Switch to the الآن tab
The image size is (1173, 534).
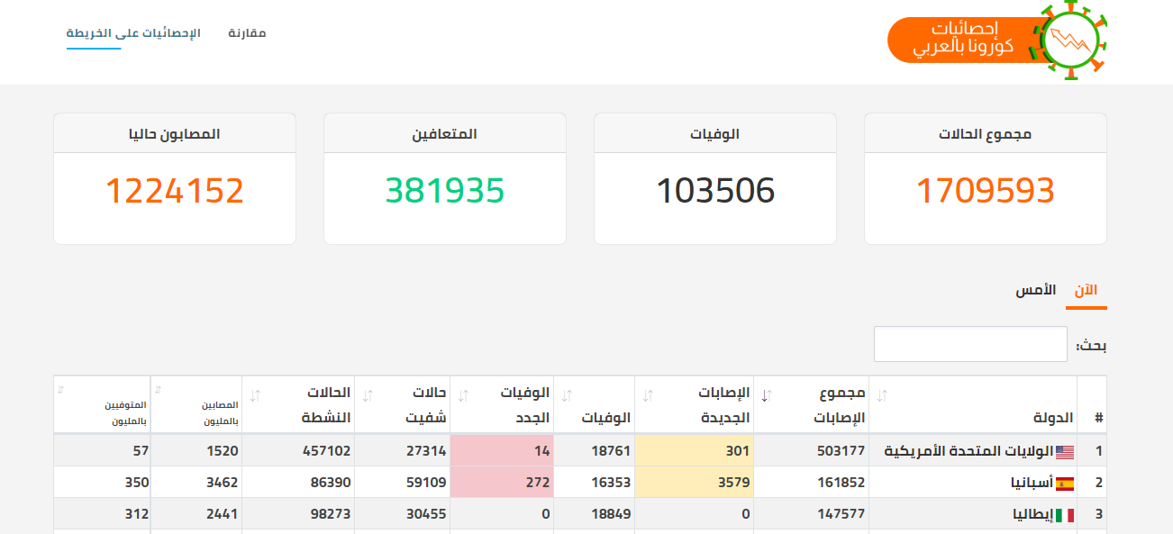(1087, 291)
